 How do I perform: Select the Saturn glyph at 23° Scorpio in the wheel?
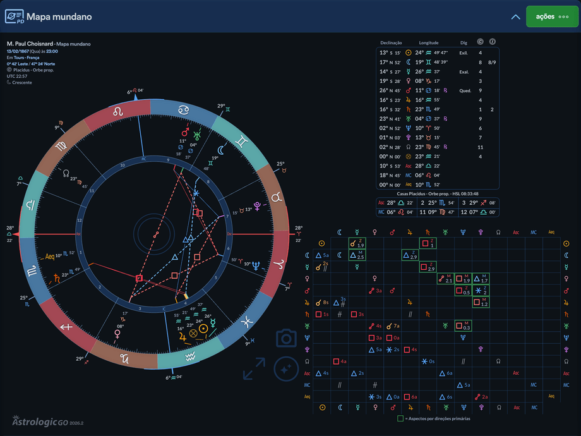[57, 277]
